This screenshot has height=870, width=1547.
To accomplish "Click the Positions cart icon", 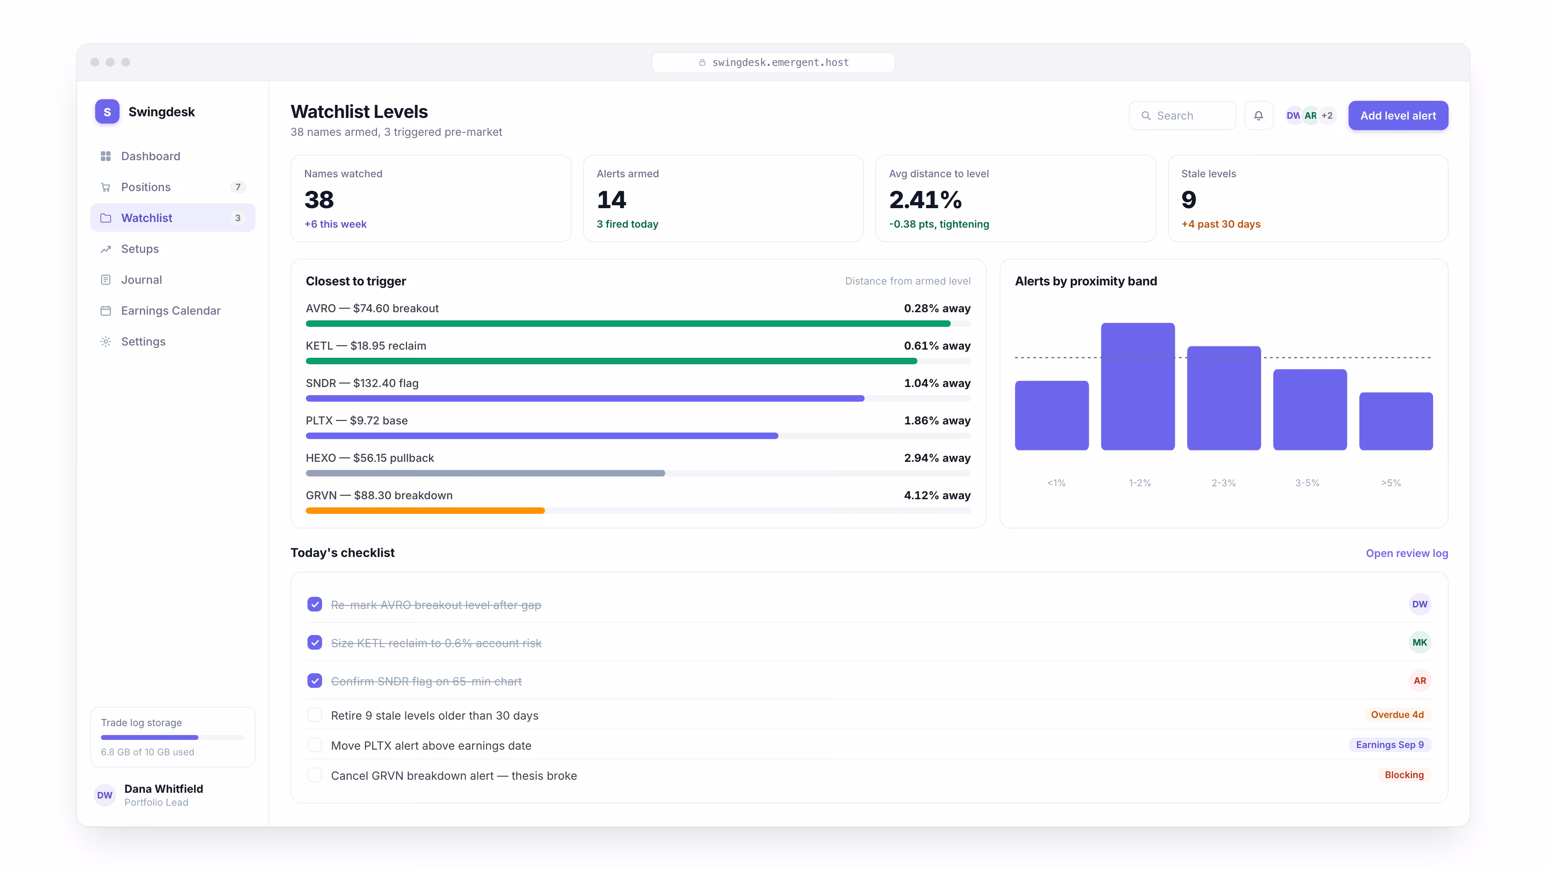I will (106, 187).
